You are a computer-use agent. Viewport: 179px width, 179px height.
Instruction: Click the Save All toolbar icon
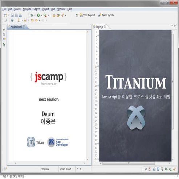16,15
